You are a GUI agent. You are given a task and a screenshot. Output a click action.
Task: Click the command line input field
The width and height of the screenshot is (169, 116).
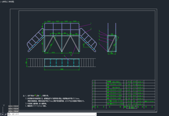(x=53, y=114)
